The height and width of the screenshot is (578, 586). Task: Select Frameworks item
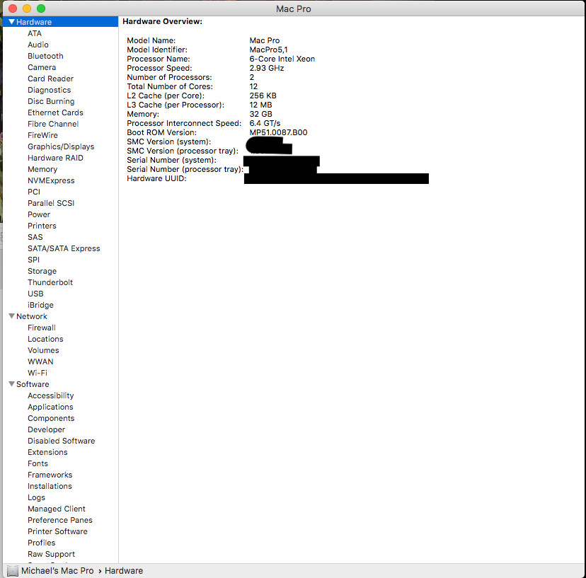pyautogui.click(x=50, y=475)
